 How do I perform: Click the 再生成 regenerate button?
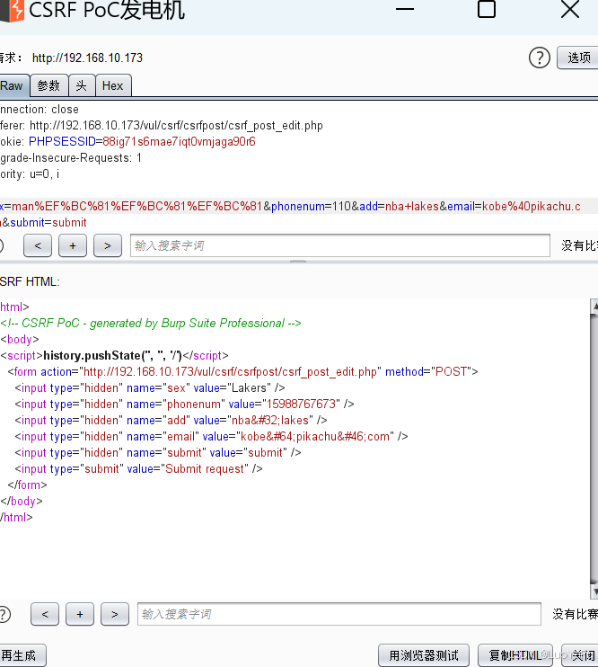[x=22, y=655]
